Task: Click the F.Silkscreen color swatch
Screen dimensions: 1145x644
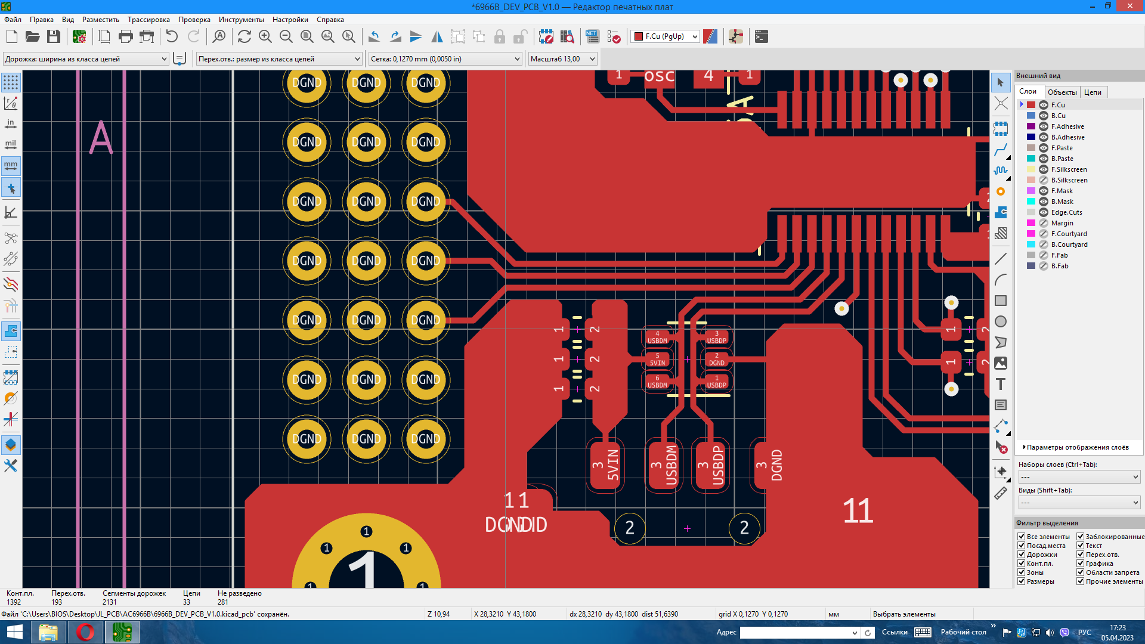Action: [1031, 169]
